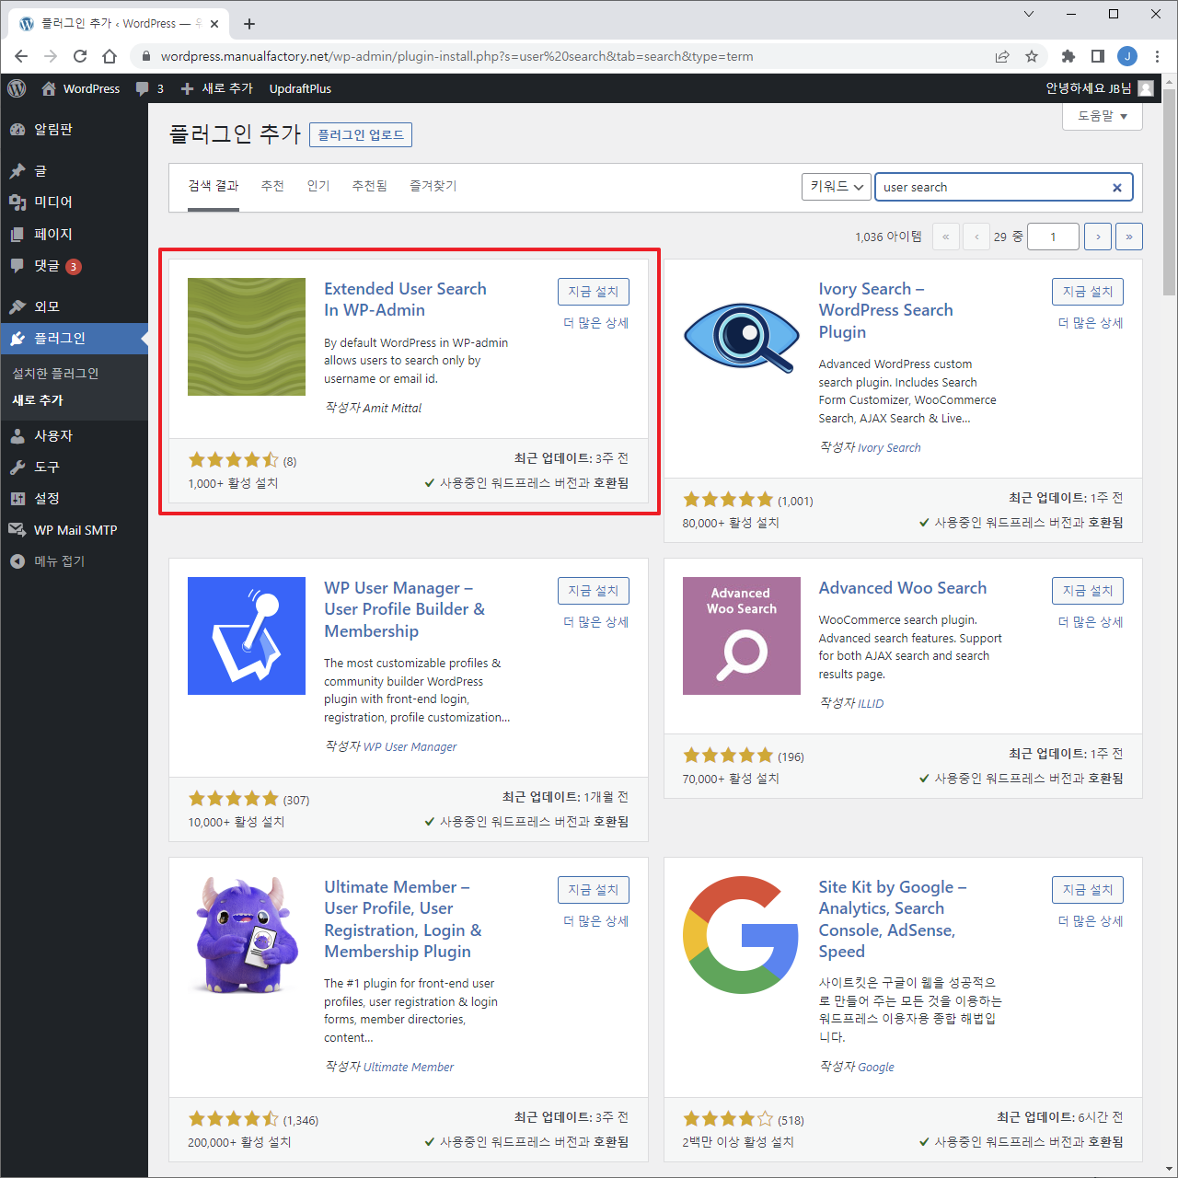The height and width of the screenshot is (1178, 1178).
Task: Open a new browser tab
Action: point(249,24)
